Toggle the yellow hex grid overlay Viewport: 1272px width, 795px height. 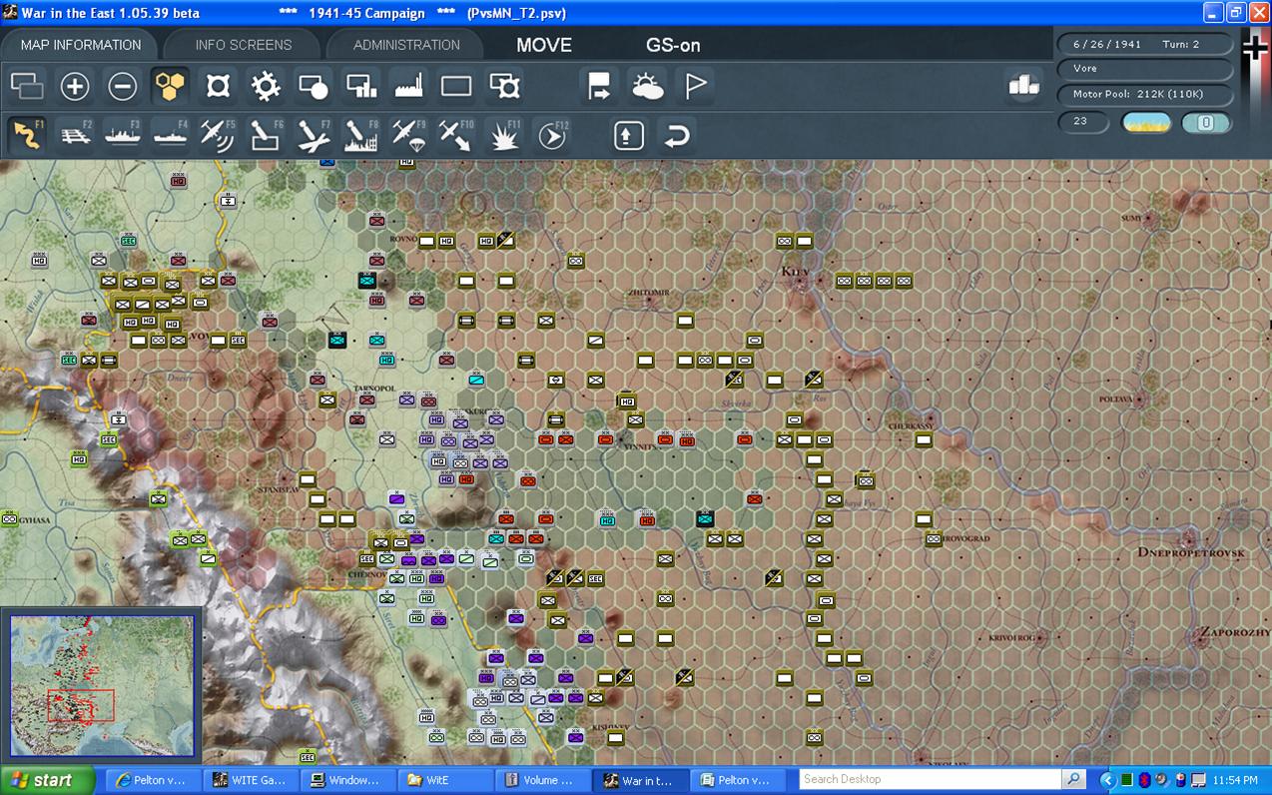[x=171, y=87]
